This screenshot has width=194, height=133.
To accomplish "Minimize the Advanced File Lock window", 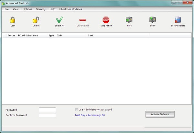I will click(174, 2).
